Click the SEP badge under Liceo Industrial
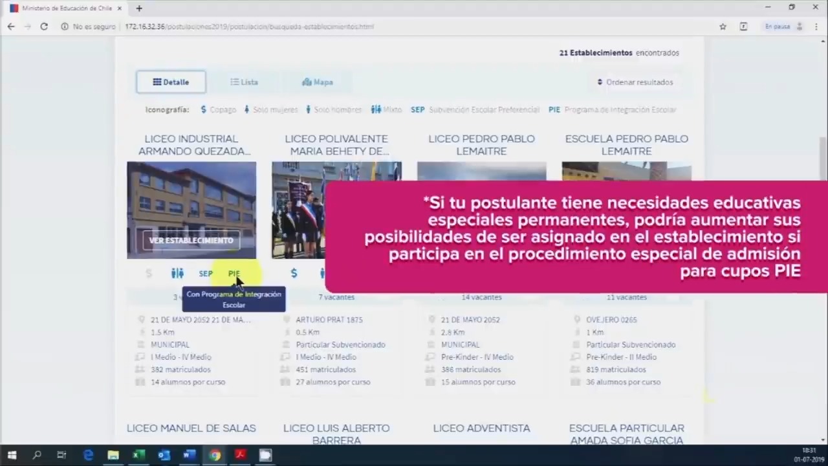The image size is (828, 466). tap(206, 274)
